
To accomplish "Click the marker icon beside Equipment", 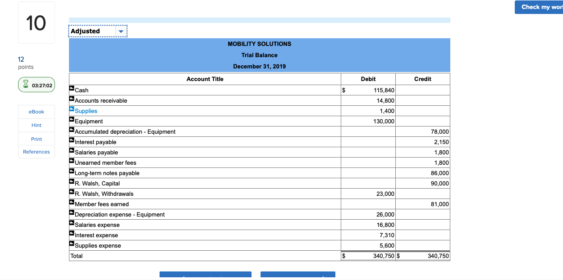I will click(71, 119).
